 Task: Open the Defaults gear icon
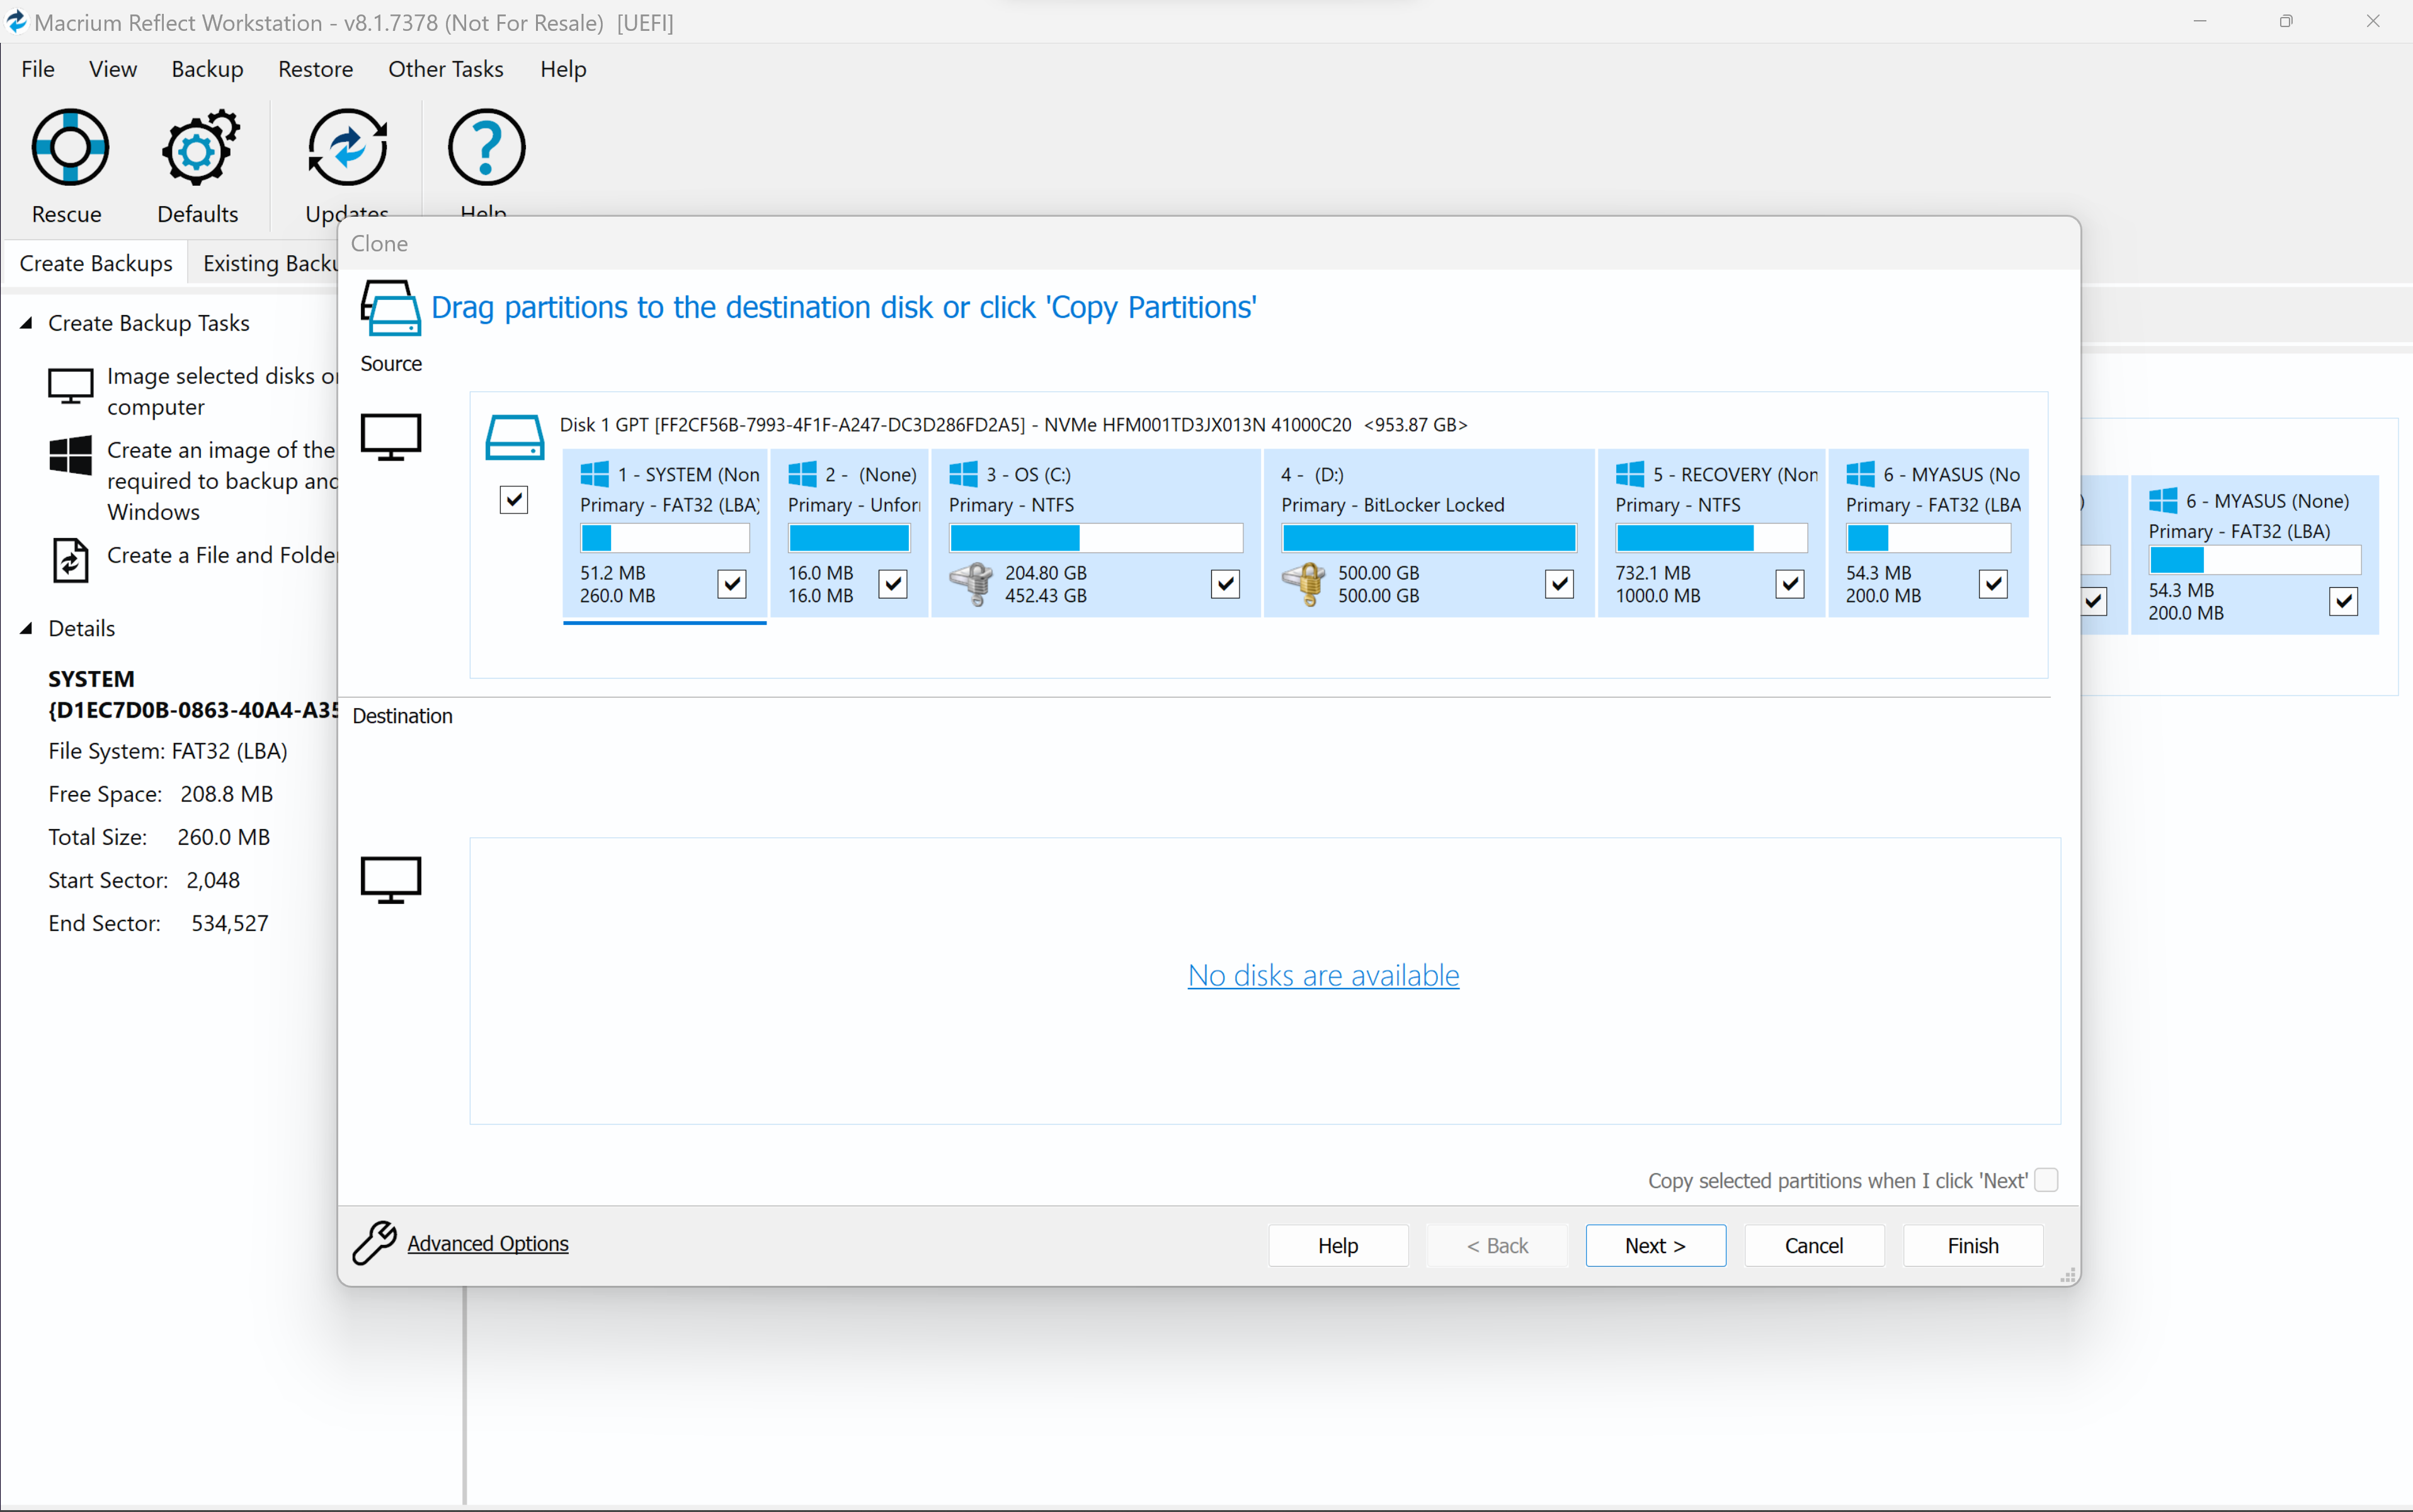tap(199, 148)
